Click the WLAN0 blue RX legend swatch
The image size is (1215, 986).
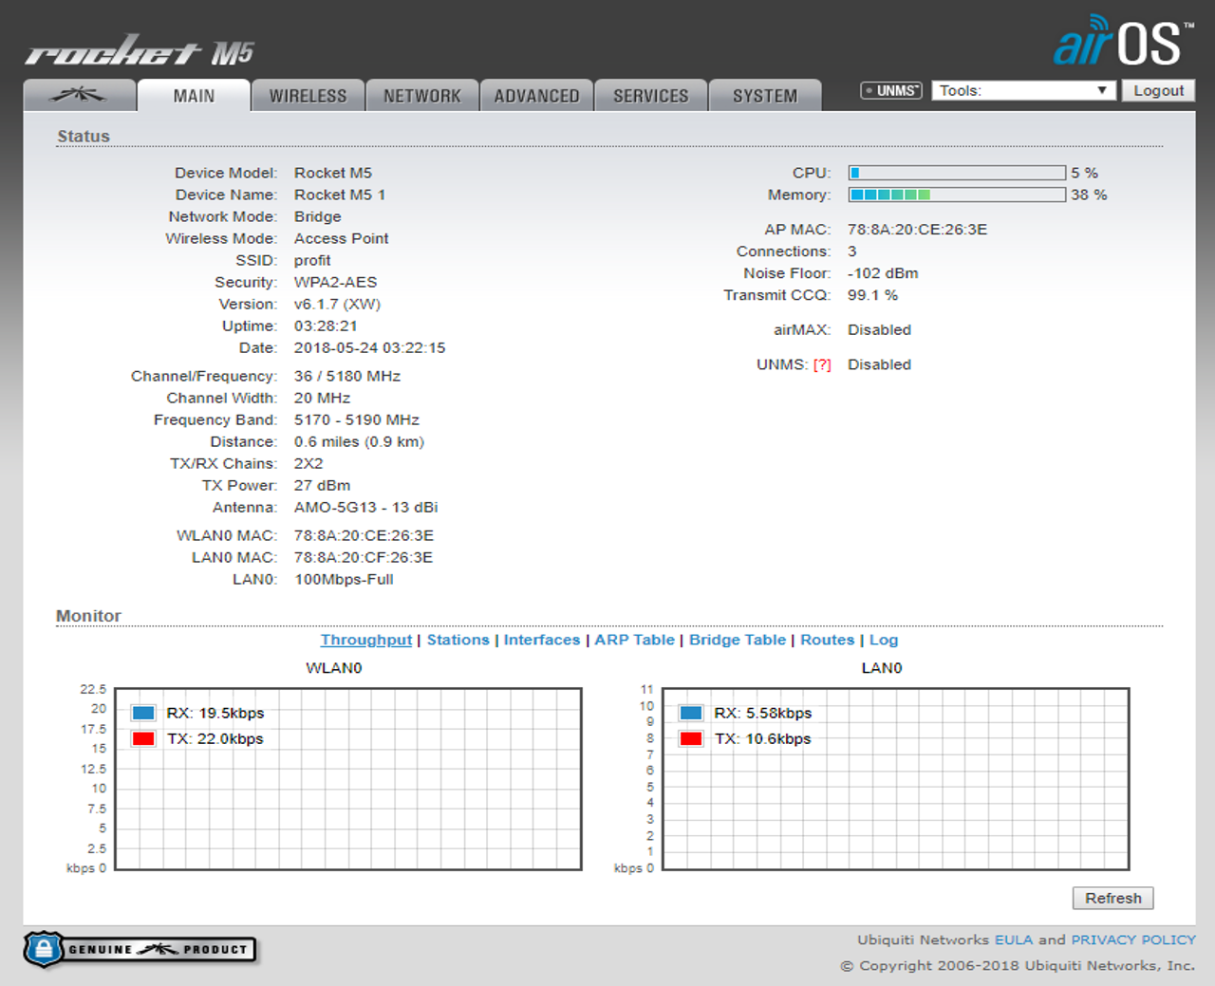143,714
